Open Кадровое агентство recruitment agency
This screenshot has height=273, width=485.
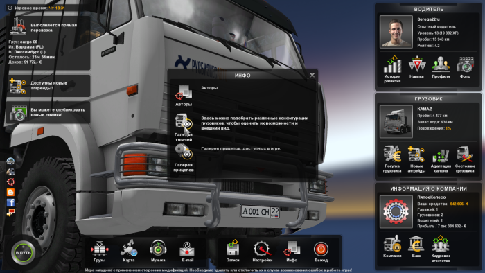click(x=441, y=249)
